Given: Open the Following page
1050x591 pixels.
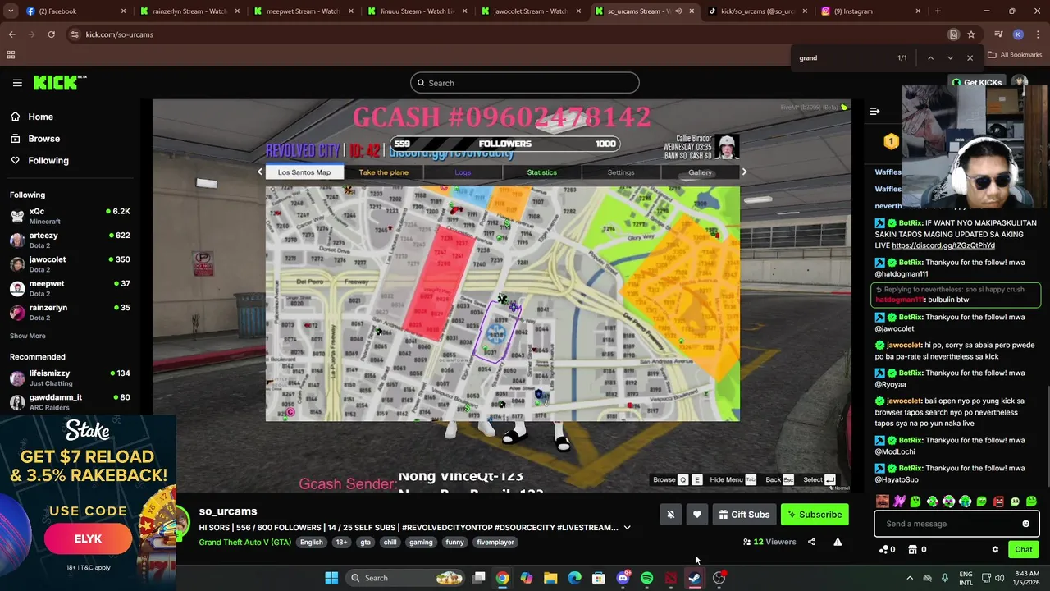Looking at the screenshot, I should tap(48, 161).
